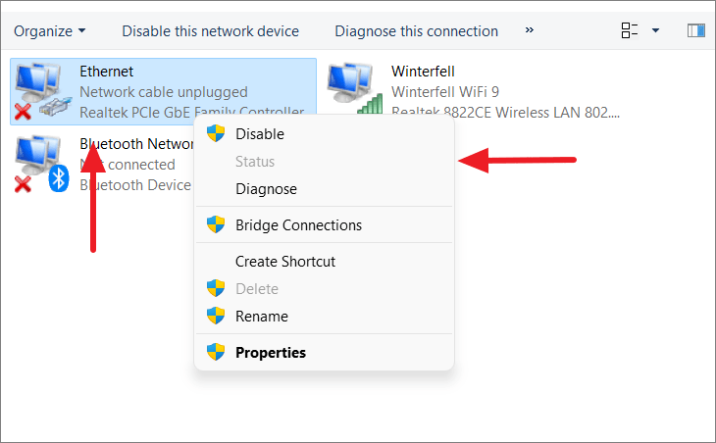Viewport: 716px width, 443px height.
Task: Click the shield icon beside Rename
Action: 216,316
